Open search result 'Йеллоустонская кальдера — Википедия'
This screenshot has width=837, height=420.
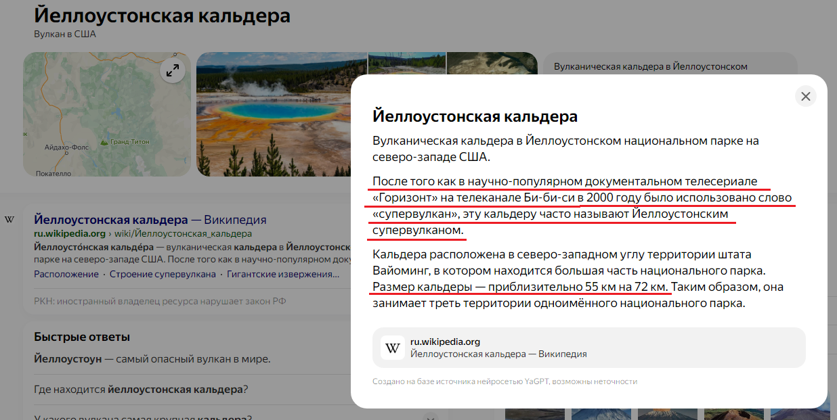coord(150,220)
